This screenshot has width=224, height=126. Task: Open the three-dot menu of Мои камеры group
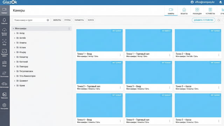click(69, 29)
